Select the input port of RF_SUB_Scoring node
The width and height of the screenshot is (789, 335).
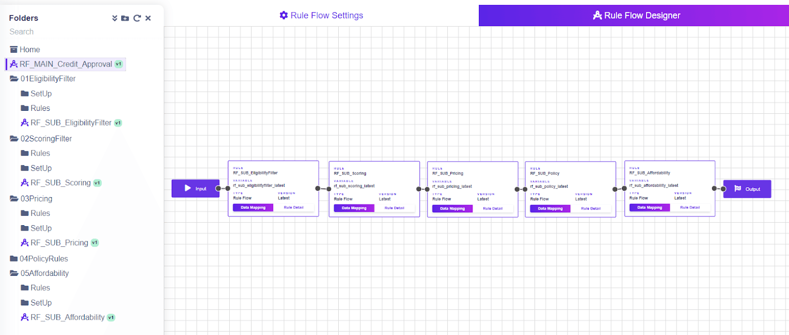pos(329,189)
